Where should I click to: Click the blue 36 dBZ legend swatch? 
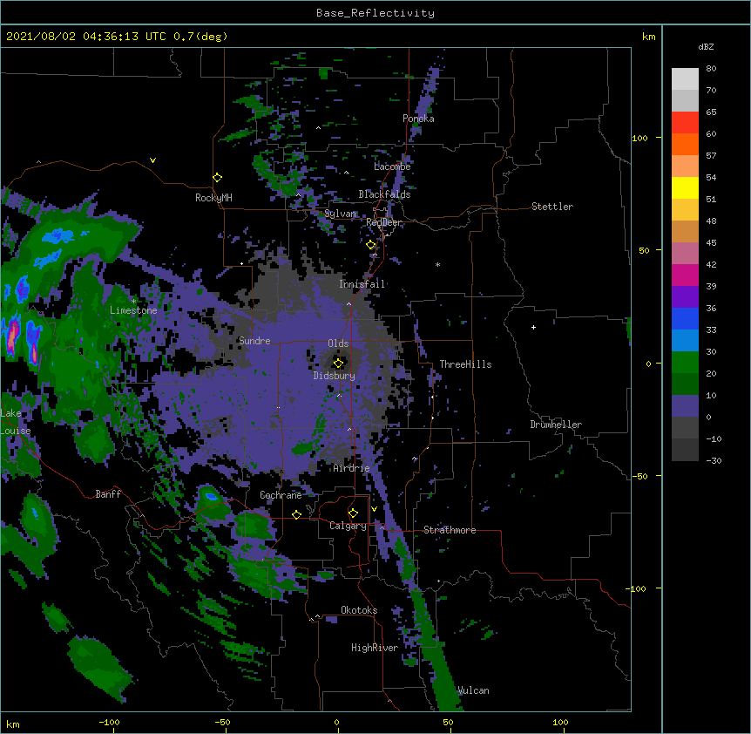[685, 318]
